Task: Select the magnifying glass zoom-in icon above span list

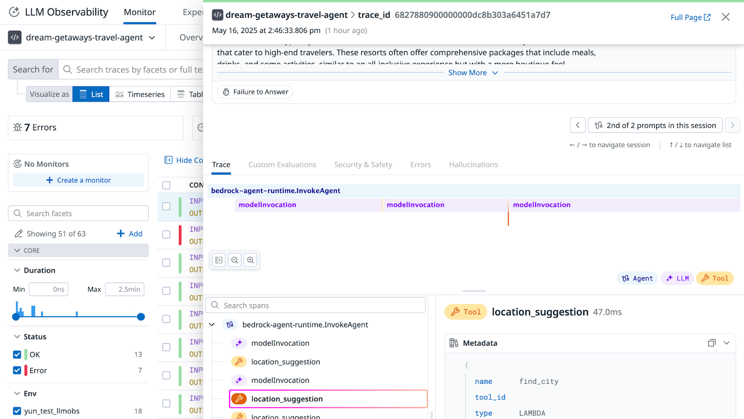Action: point(251,260)
